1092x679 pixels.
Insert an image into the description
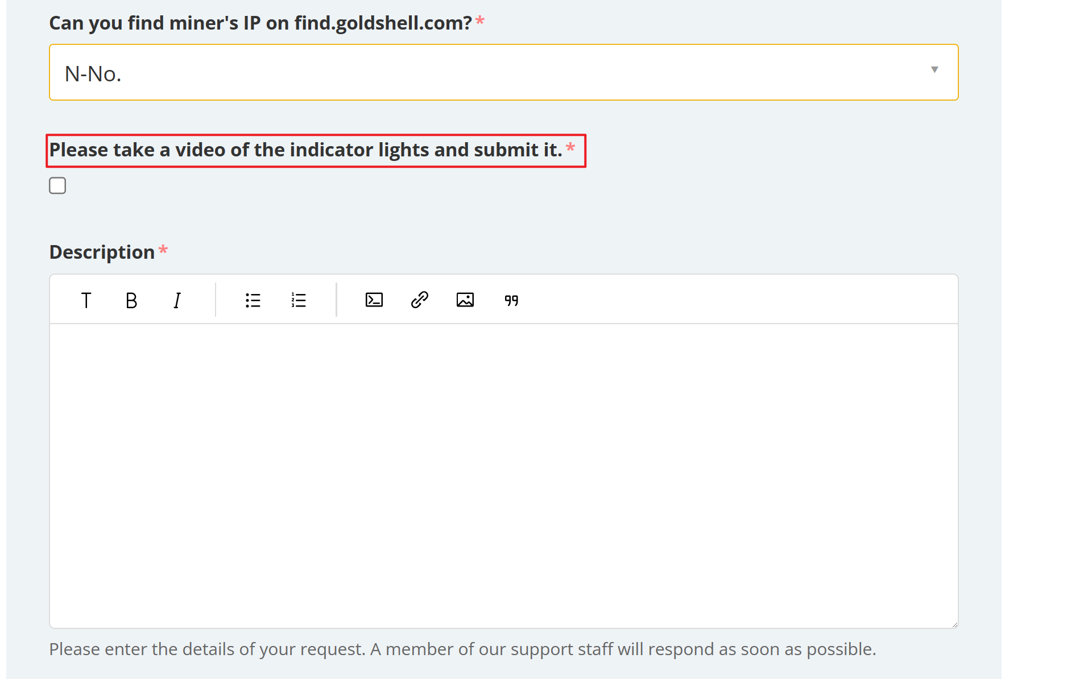pyautogui.click(x=465, y=300)
